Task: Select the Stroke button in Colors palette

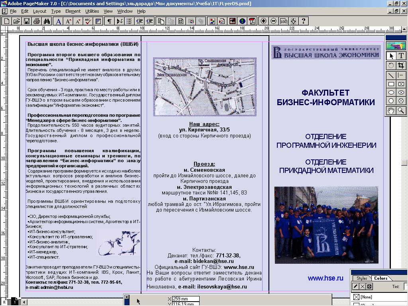Action: click(355, 286)
